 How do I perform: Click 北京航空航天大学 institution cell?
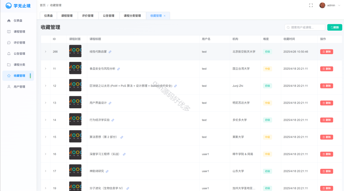click(244, 52)
